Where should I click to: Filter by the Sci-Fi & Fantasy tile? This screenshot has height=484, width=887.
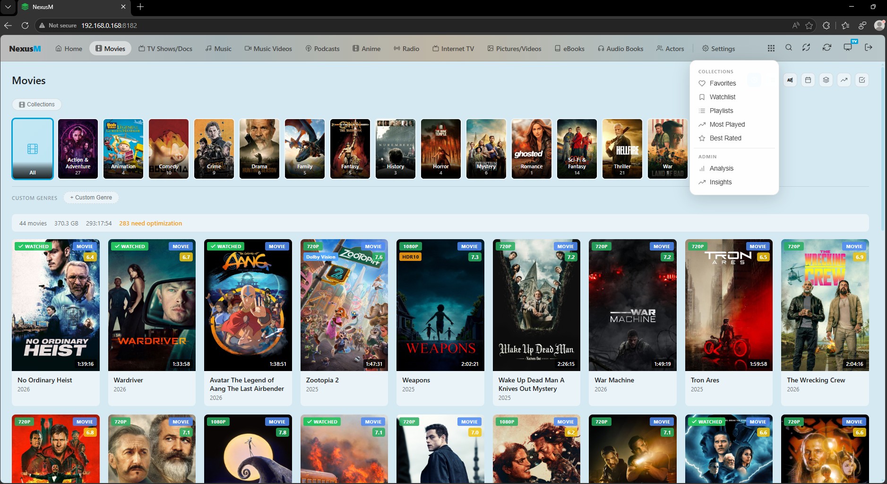coord(577,149)
